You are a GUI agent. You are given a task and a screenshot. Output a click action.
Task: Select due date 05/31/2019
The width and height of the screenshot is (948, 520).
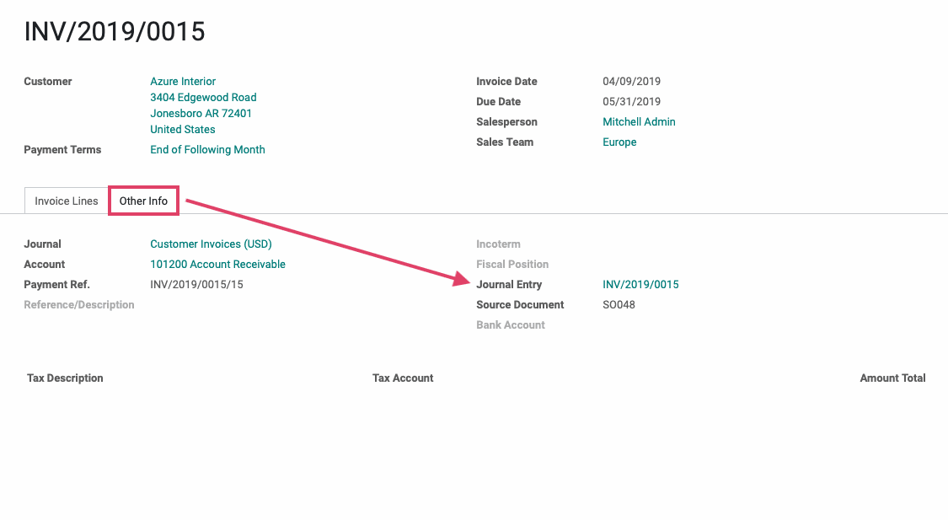(631, 102)
